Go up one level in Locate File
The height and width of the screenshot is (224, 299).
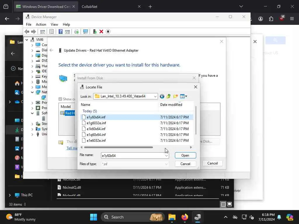point(168,96)
